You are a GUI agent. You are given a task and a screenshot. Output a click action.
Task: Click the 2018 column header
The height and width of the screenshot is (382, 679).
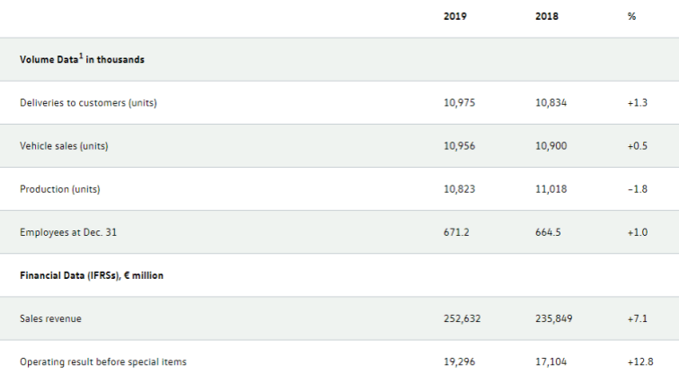[x=546, y=16]
